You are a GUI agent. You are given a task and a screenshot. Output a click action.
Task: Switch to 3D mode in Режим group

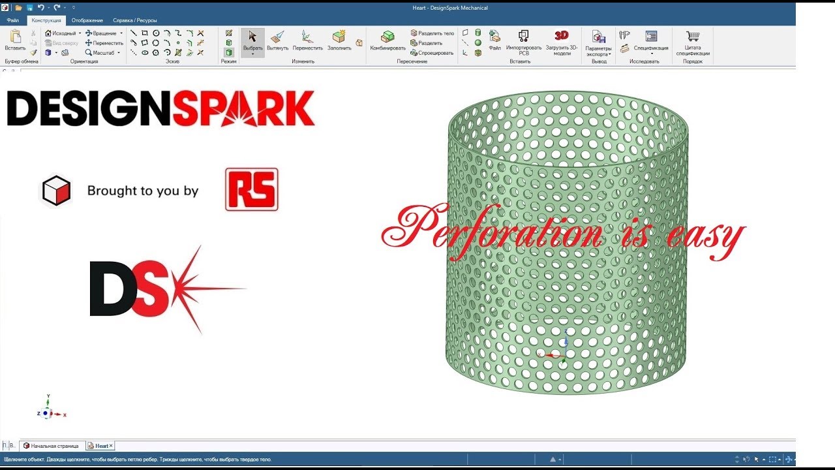tap(229, 52)
